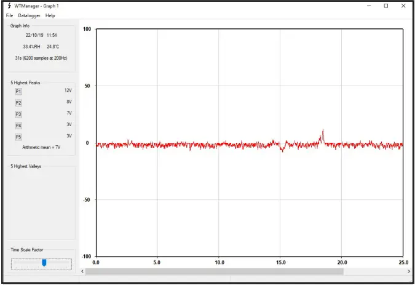Click the scrollbar left arrow
This screenshot has width=415, height=285.
point(82,271)
